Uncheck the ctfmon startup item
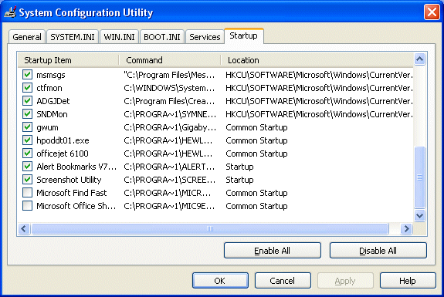Image resolution: width=444 pixels, height=297 pixels. point(28,88)
